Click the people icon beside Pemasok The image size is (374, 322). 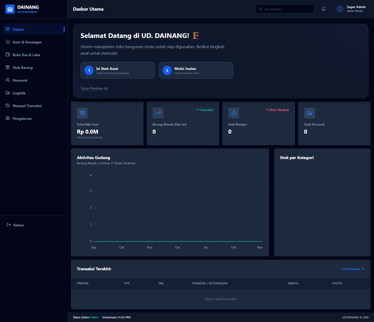(x=8, y=80)
